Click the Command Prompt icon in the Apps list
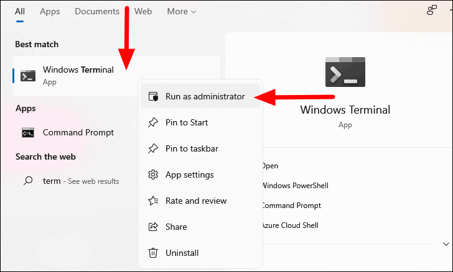This screenshot has width=453, height=272. tap(28, 133)
